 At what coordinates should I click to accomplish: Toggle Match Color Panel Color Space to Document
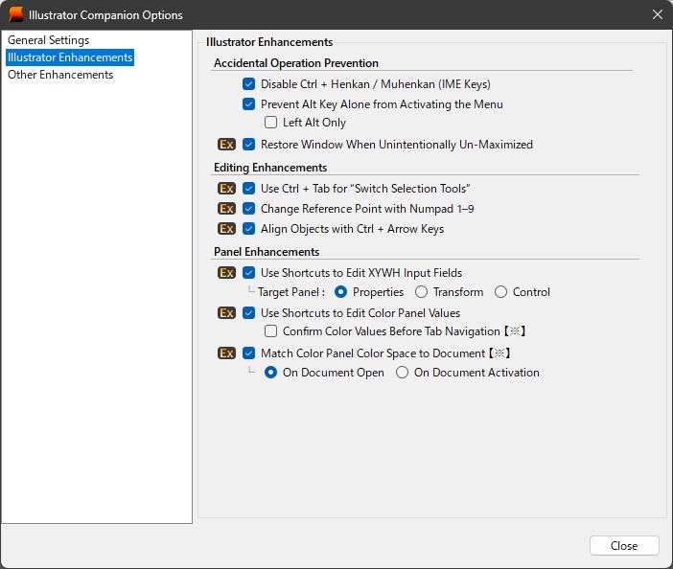(x=248, y=353)
